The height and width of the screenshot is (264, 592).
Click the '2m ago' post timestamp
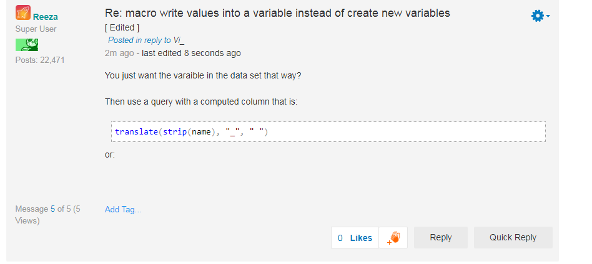tap(119, 53)
